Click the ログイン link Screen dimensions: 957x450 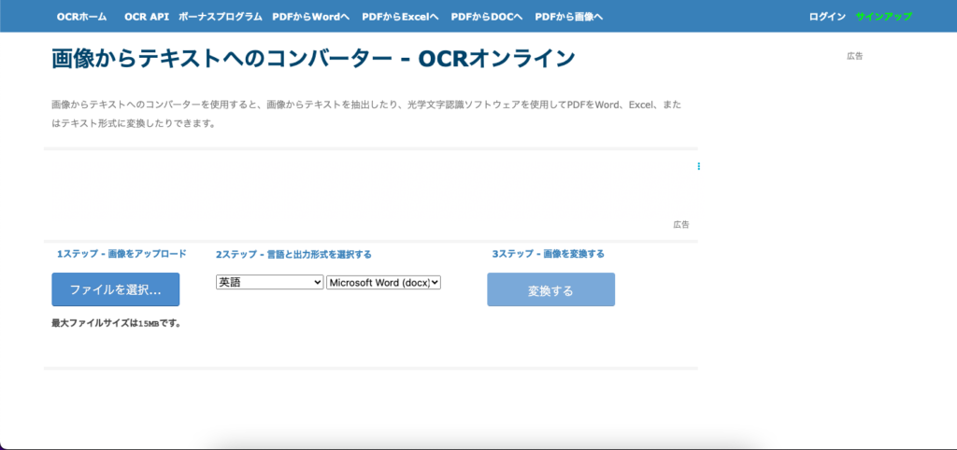pyautogui.click(x=827, y=17)
